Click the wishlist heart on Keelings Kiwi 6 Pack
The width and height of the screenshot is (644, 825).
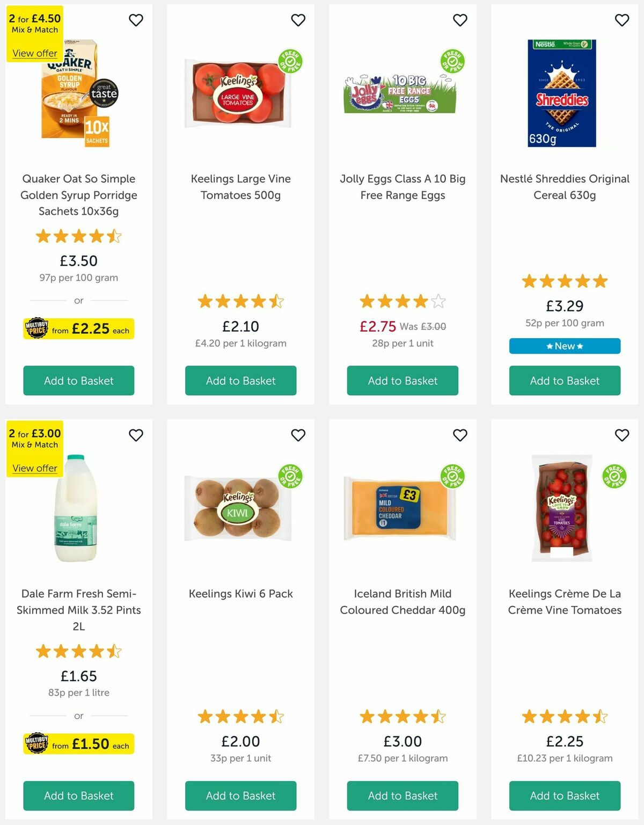pos(298,435)
